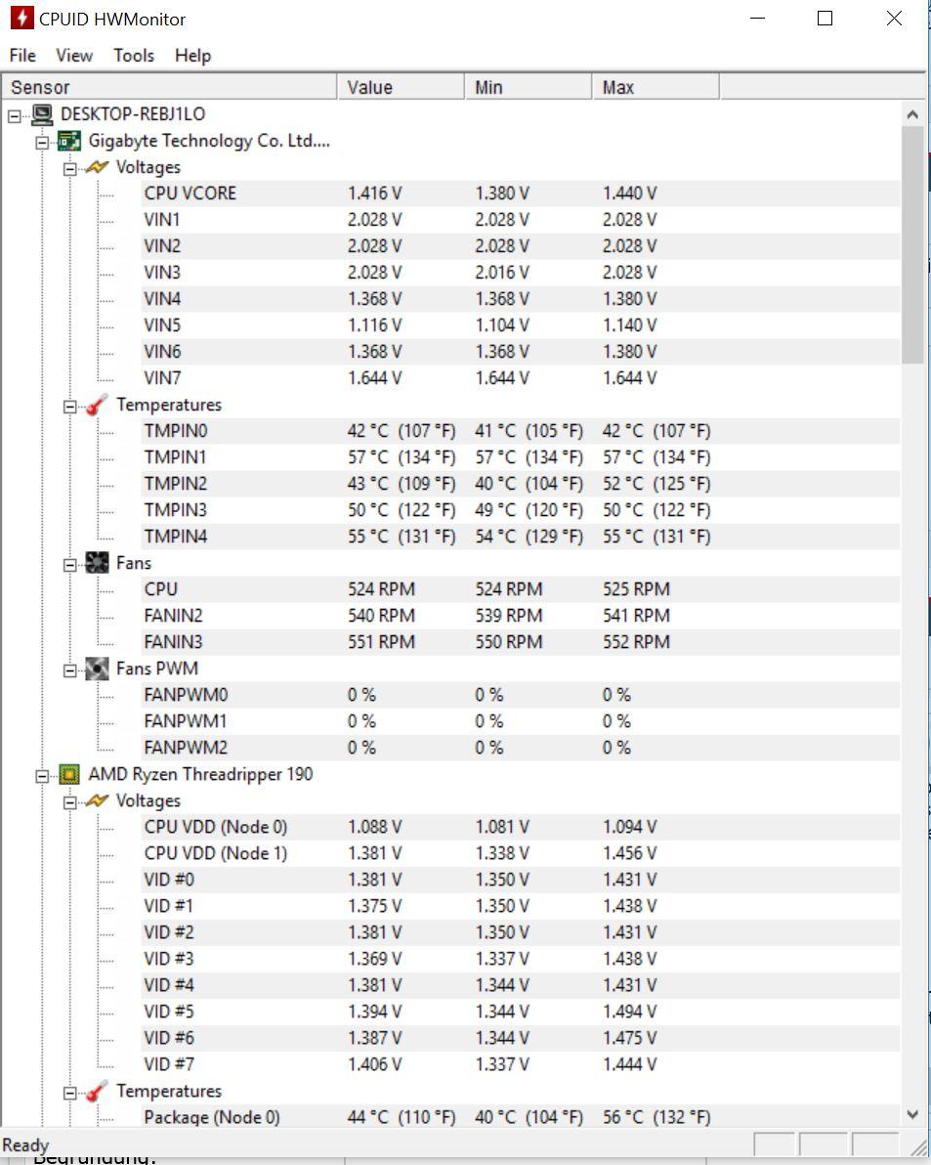Select the VID #3 row

521,959
